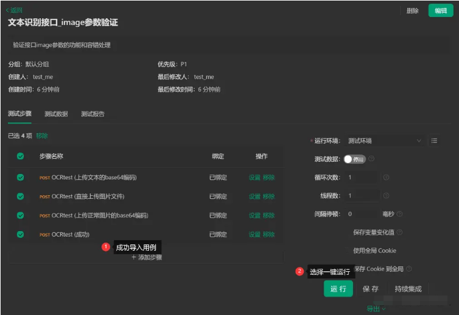
Task: Open 设置 for OCRtest (成功) step
Action: 254,234
